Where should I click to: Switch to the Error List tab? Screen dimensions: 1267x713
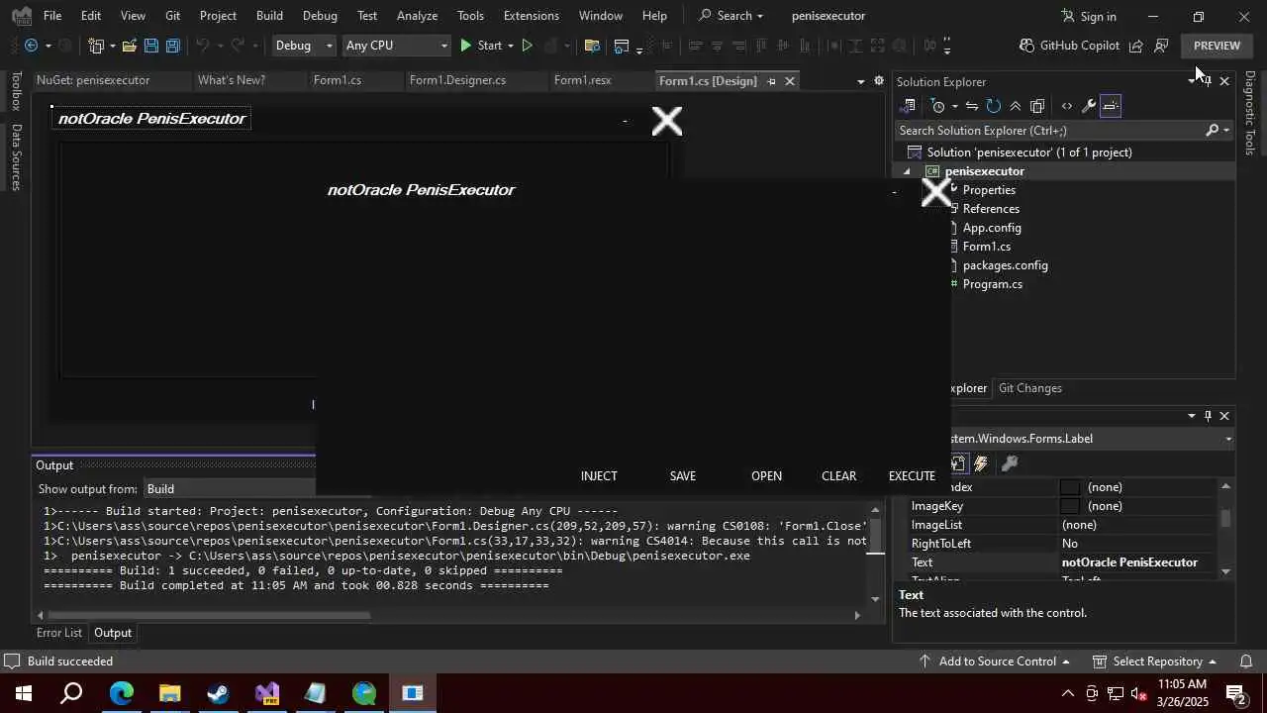pos(59,633)
